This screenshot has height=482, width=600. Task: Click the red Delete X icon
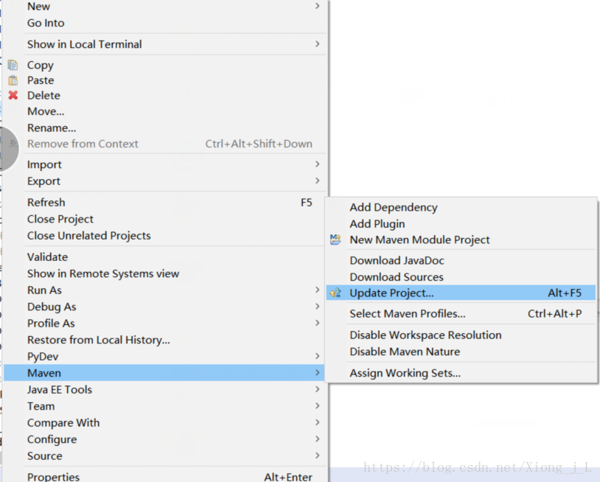pos(13,95)
